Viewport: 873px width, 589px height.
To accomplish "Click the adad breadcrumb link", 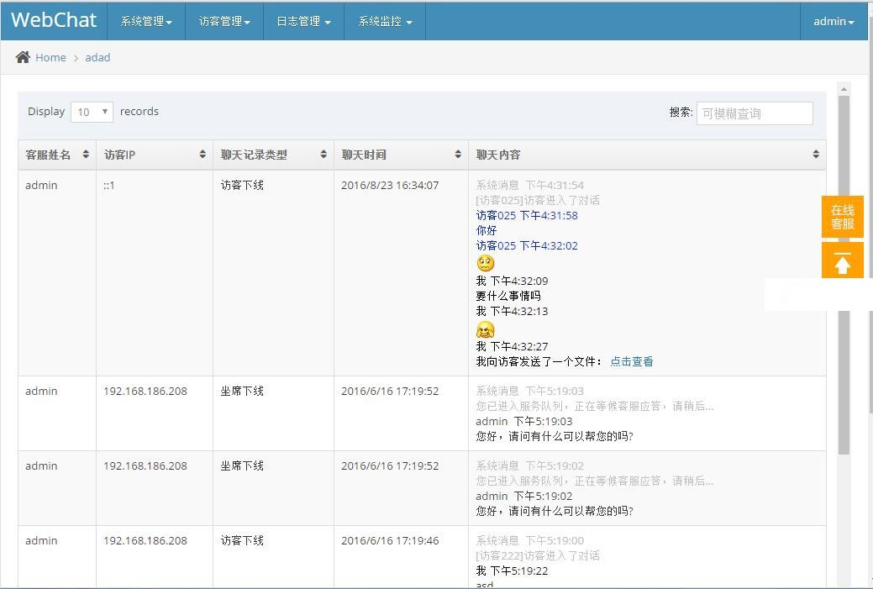I will tap(97, 57).
